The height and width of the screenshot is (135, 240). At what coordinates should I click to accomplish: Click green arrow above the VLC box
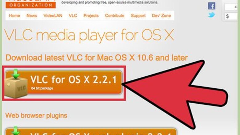point(16,74)
